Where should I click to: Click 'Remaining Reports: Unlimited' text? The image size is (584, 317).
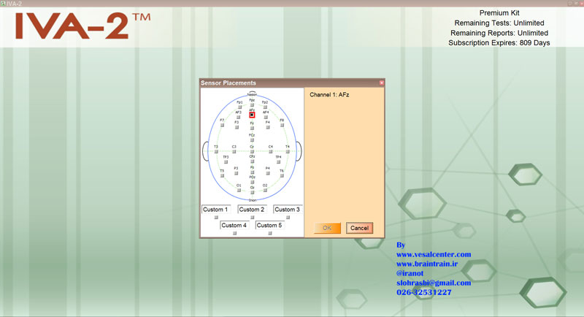pyautogui.click(x=499, y=33)
